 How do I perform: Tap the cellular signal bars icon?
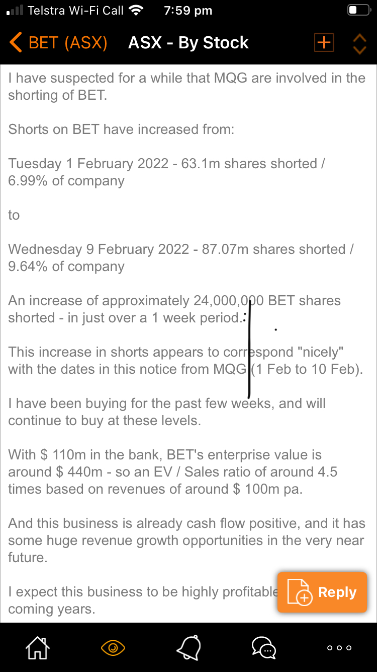pyautogui.click(x=15, y=10)
